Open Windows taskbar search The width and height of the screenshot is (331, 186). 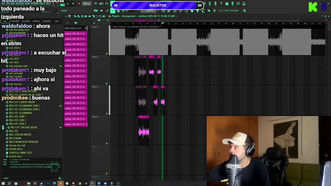(x=9, y=183)
